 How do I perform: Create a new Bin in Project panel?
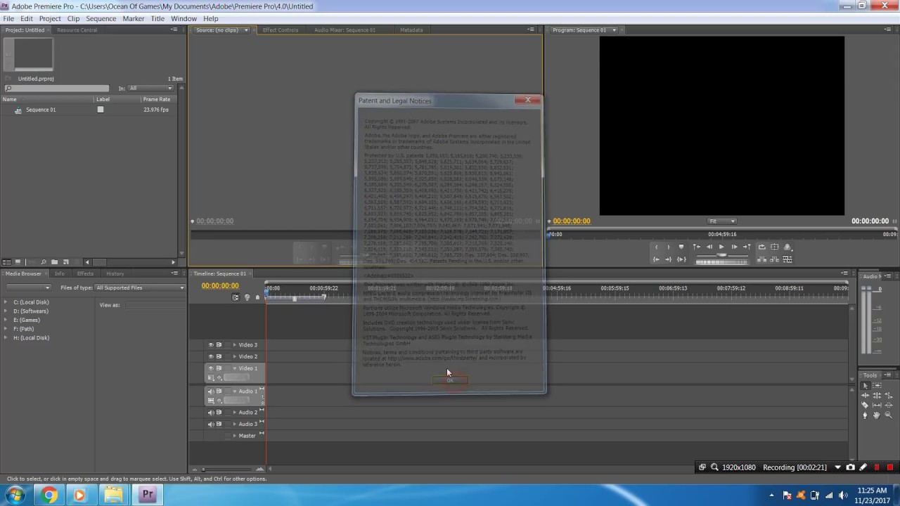tap(54, 262)
